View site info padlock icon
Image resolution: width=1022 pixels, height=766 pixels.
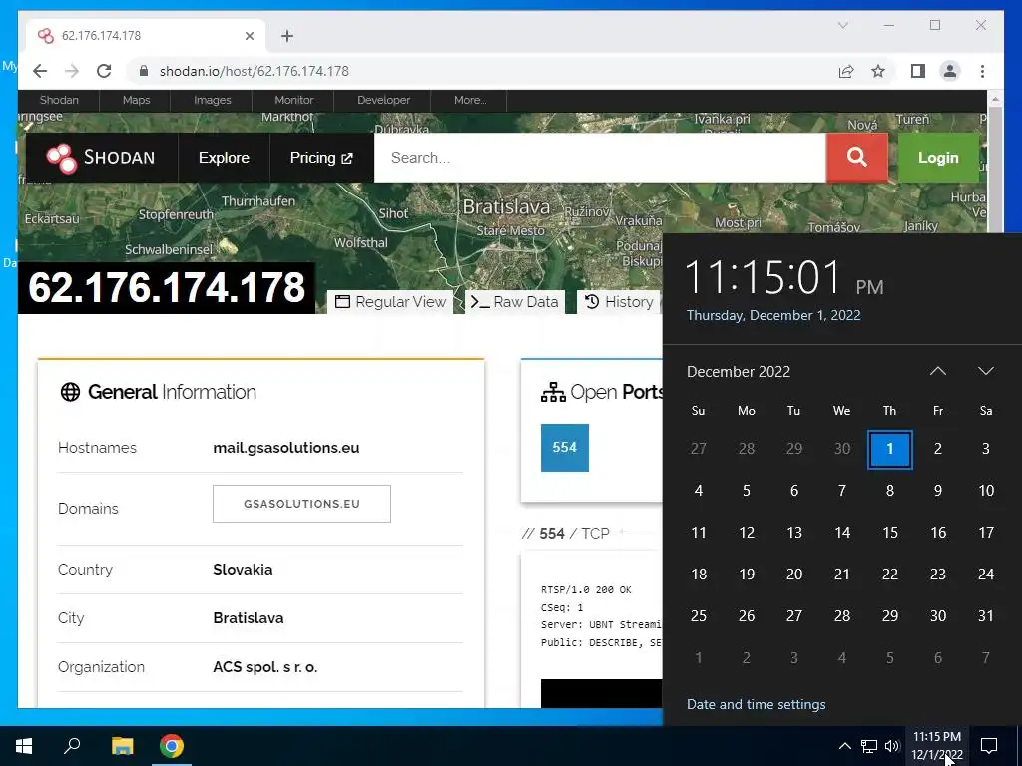(144, 71)
